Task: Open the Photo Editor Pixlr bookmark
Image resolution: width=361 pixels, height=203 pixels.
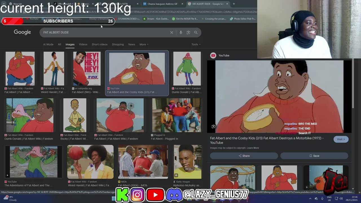Action: tap(243, 19)
